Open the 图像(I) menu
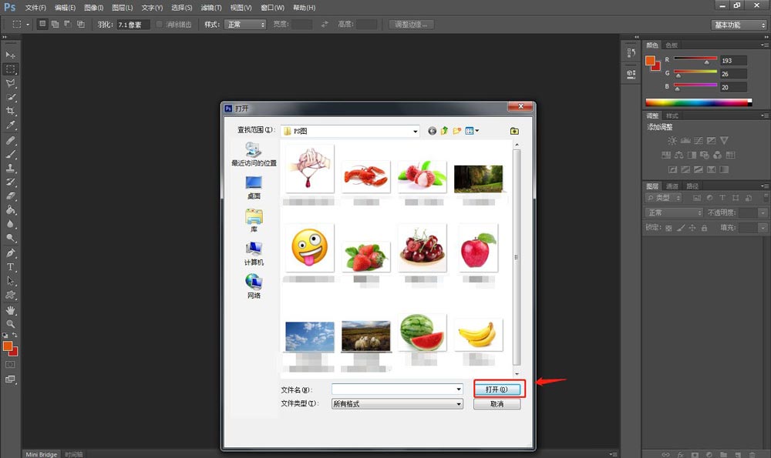 point(93,8)
